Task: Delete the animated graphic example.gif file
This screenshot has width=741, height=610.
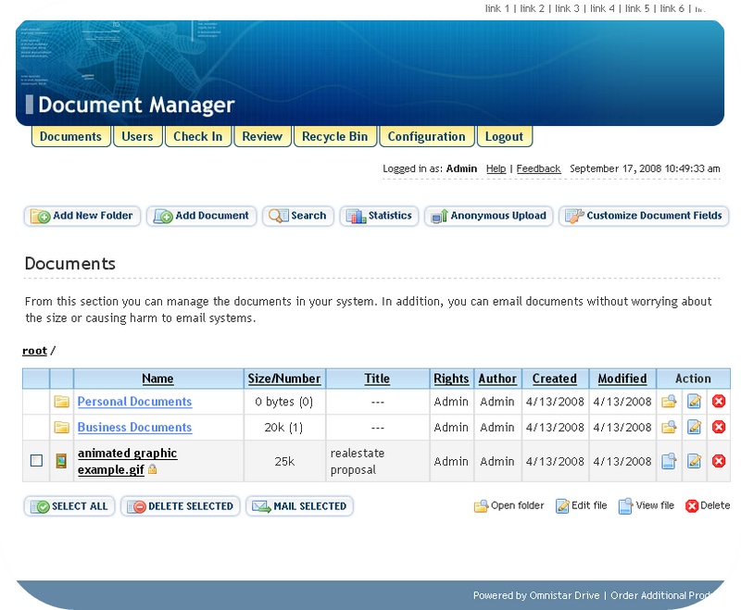Action: click(x=718, y=461)
